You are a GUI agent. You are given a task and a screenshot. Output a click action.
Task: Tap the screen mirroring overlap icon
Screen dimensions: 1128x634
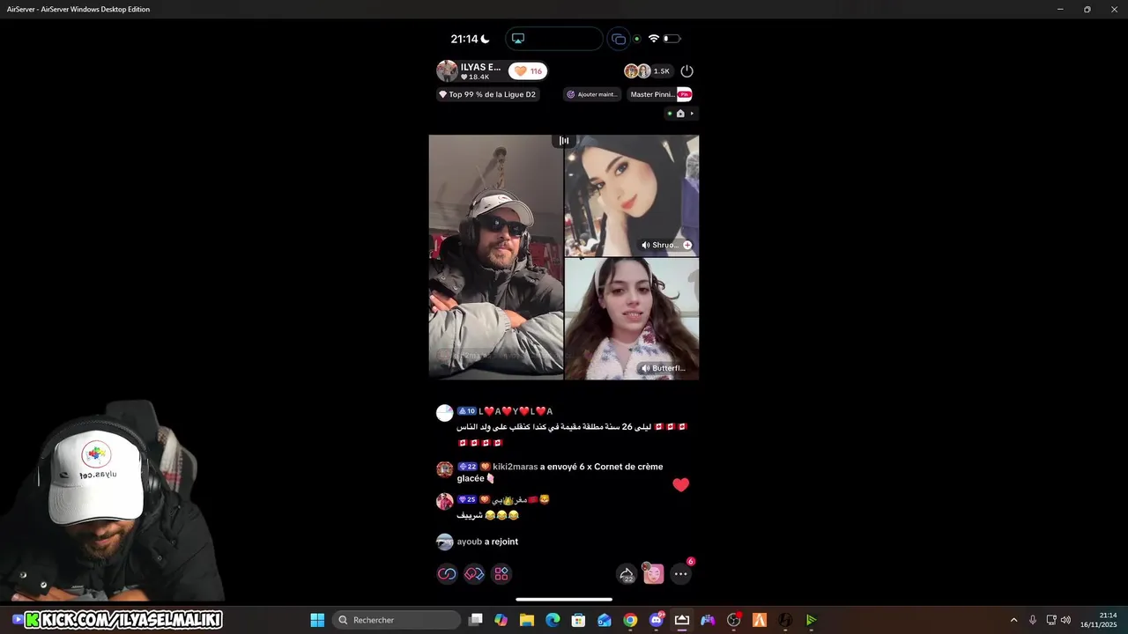click(x=619, y=39)
